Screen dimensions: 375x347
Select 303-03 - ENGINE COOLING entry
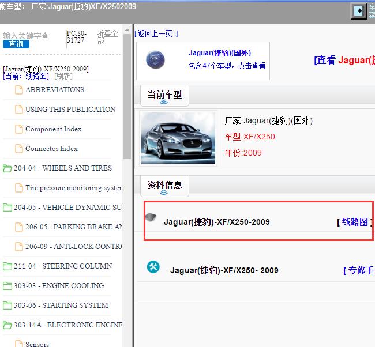click(59, 285)
